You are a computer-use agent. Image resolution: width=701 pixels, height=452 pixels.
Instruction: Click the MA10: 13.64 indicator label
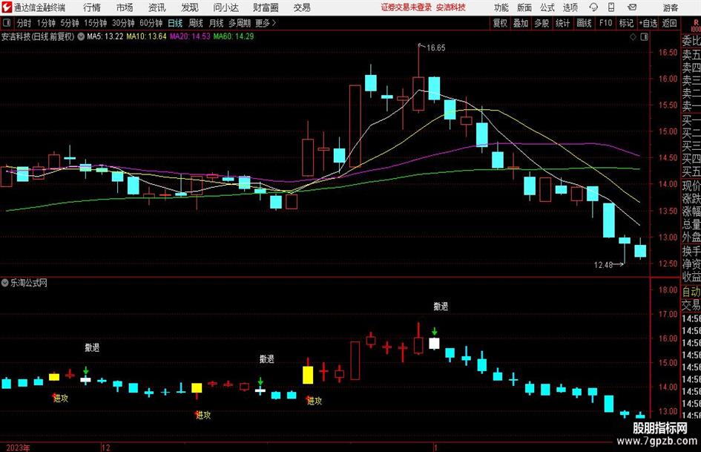point(146,36)
